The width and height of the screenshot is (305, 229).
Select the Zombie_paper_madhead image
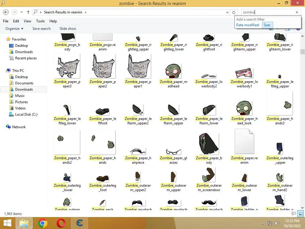pos(173,71)
